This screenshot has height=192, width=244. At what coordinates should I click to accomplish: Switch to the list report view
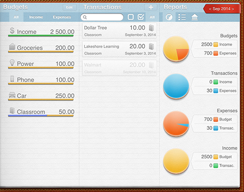click(182, 17)
